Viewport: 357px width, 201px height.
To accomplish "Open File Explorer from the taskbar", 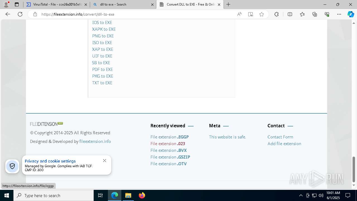I will pyautogui.click(x=128, y=195).
